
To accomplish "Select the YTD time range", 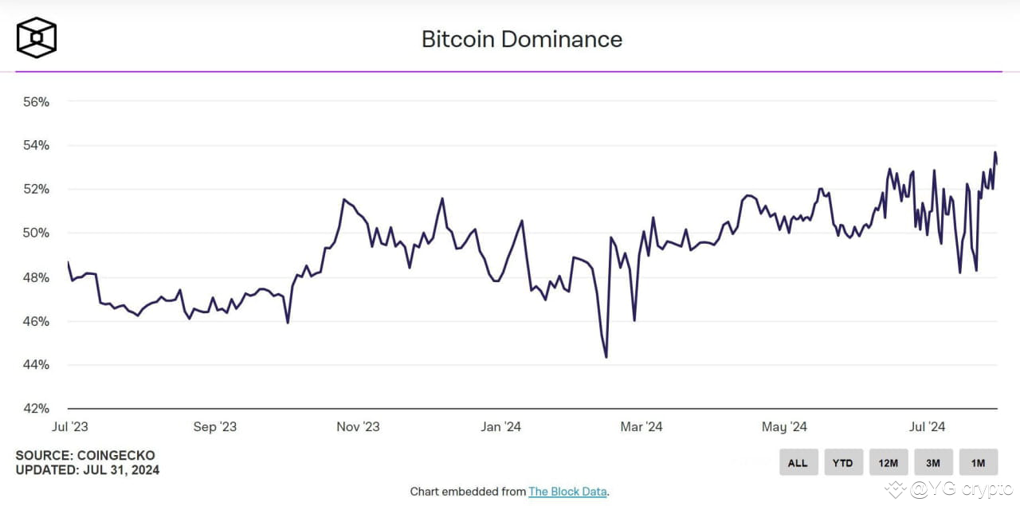I will coord(842,462).
